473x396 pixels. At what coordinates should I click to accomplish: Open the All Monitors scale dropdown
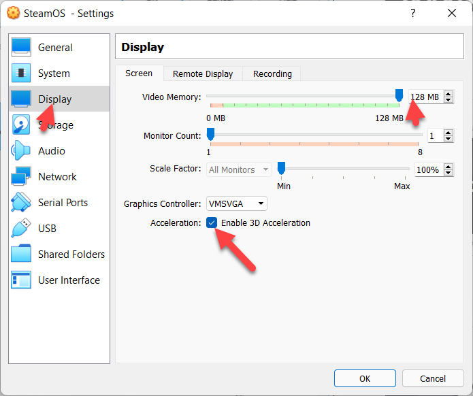(x=239, y=170)
